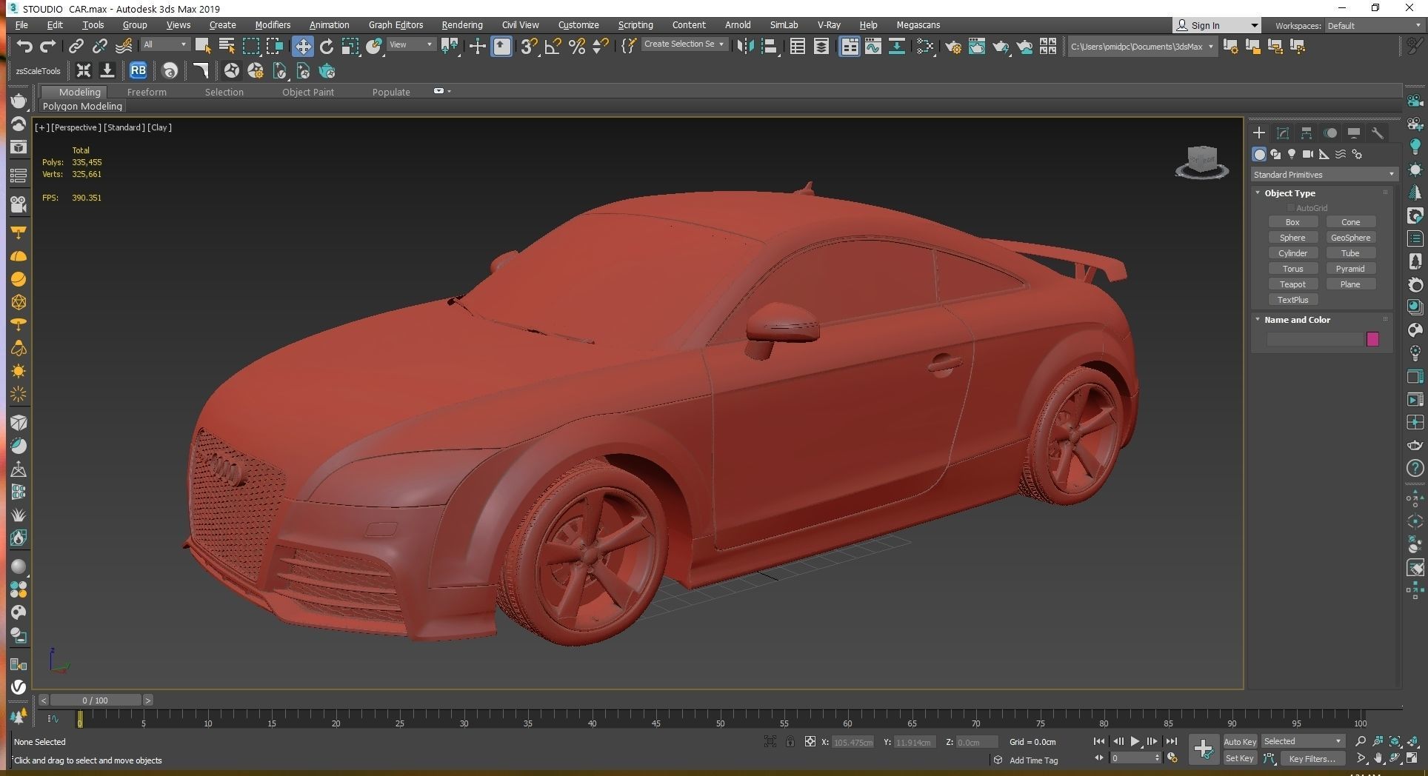Activate the Select and Rotate tool
Image resolution: width=1428 pixels, height=776 pixels.
pos(326,46)
